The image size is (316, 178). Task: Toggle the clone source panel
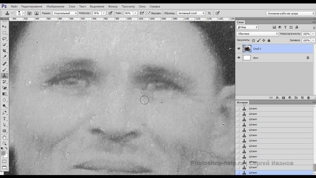point(37,13)
